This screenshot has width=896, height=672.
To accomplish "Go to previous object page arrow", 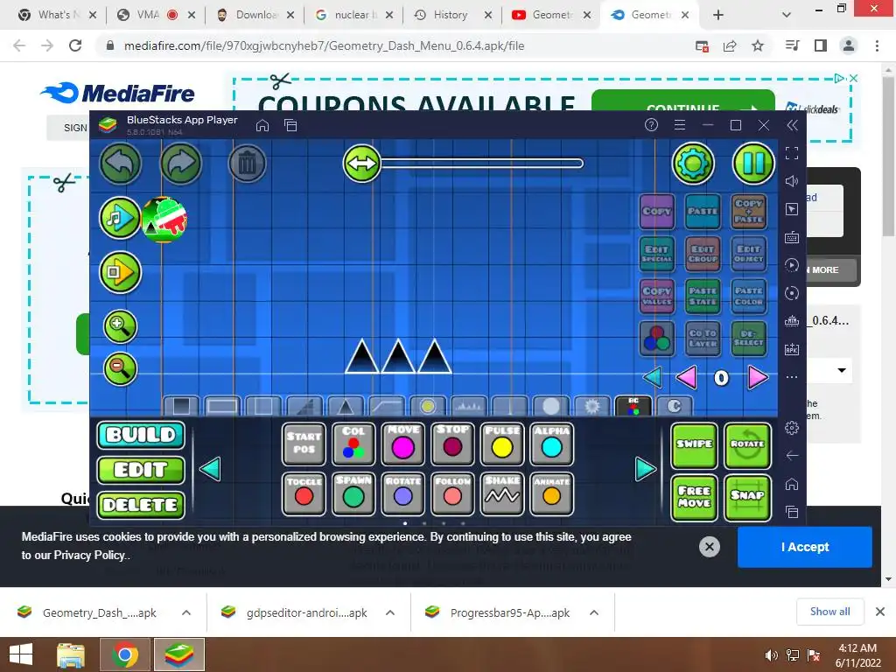I will pyautogui.click(x=210, y=469).
